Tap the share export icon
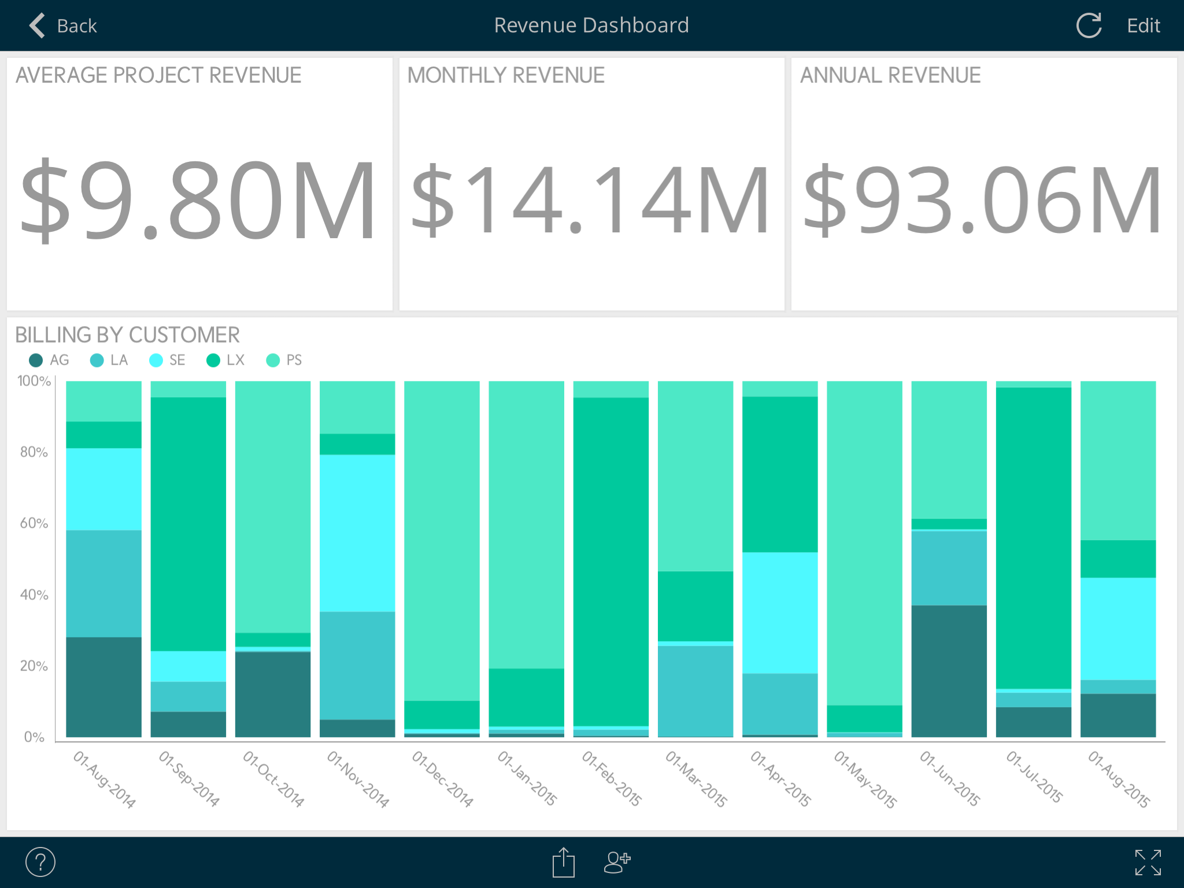 tap(563, 862)
